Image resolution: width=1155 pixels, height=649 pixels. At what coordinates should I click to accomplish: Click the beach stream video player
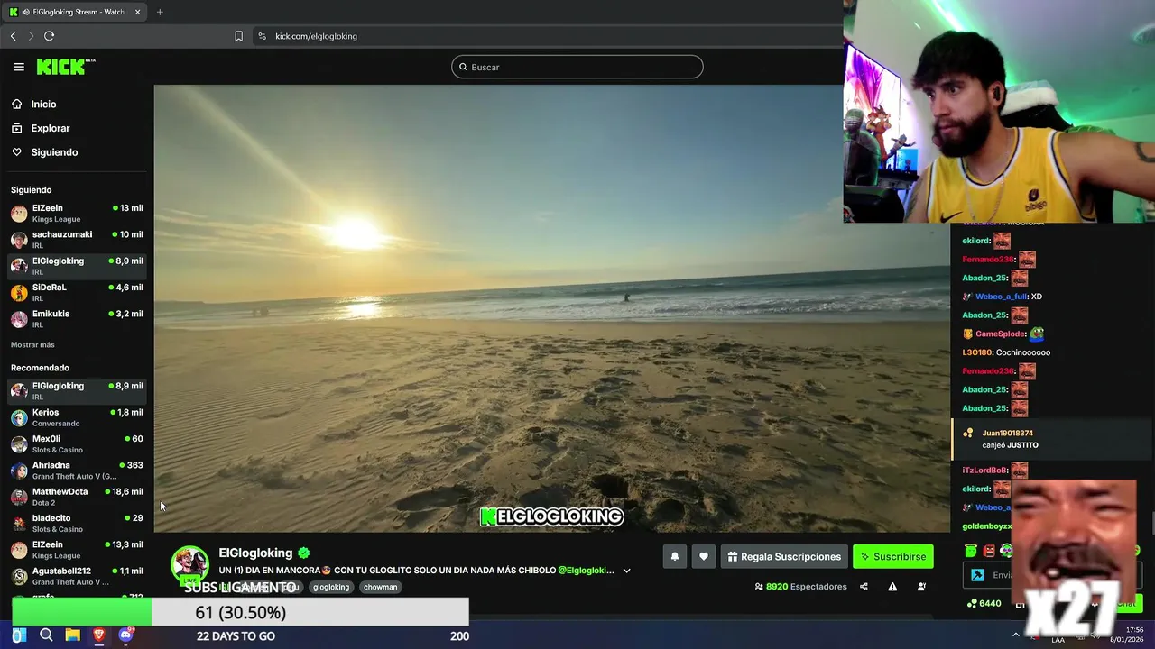[551, 308]
